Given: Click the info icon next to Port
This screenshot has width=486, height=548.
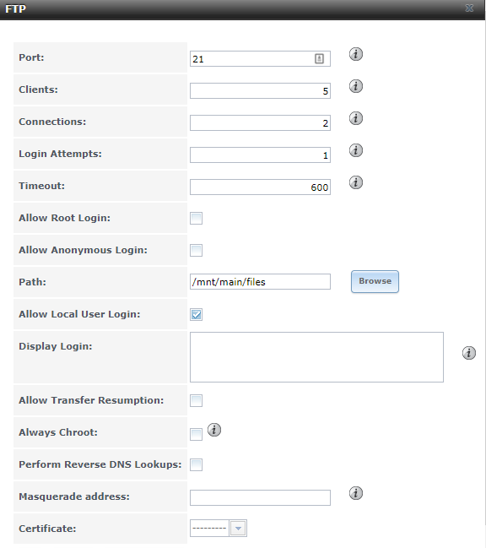Looking at the screenshot, I should [356, 54].
